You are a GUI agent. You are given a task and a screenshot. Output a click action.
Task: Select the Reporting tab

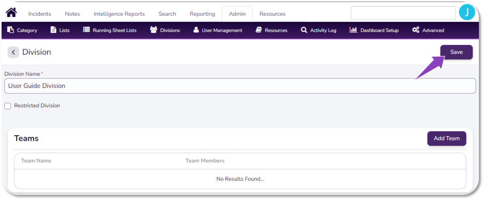tap(202, 14)
